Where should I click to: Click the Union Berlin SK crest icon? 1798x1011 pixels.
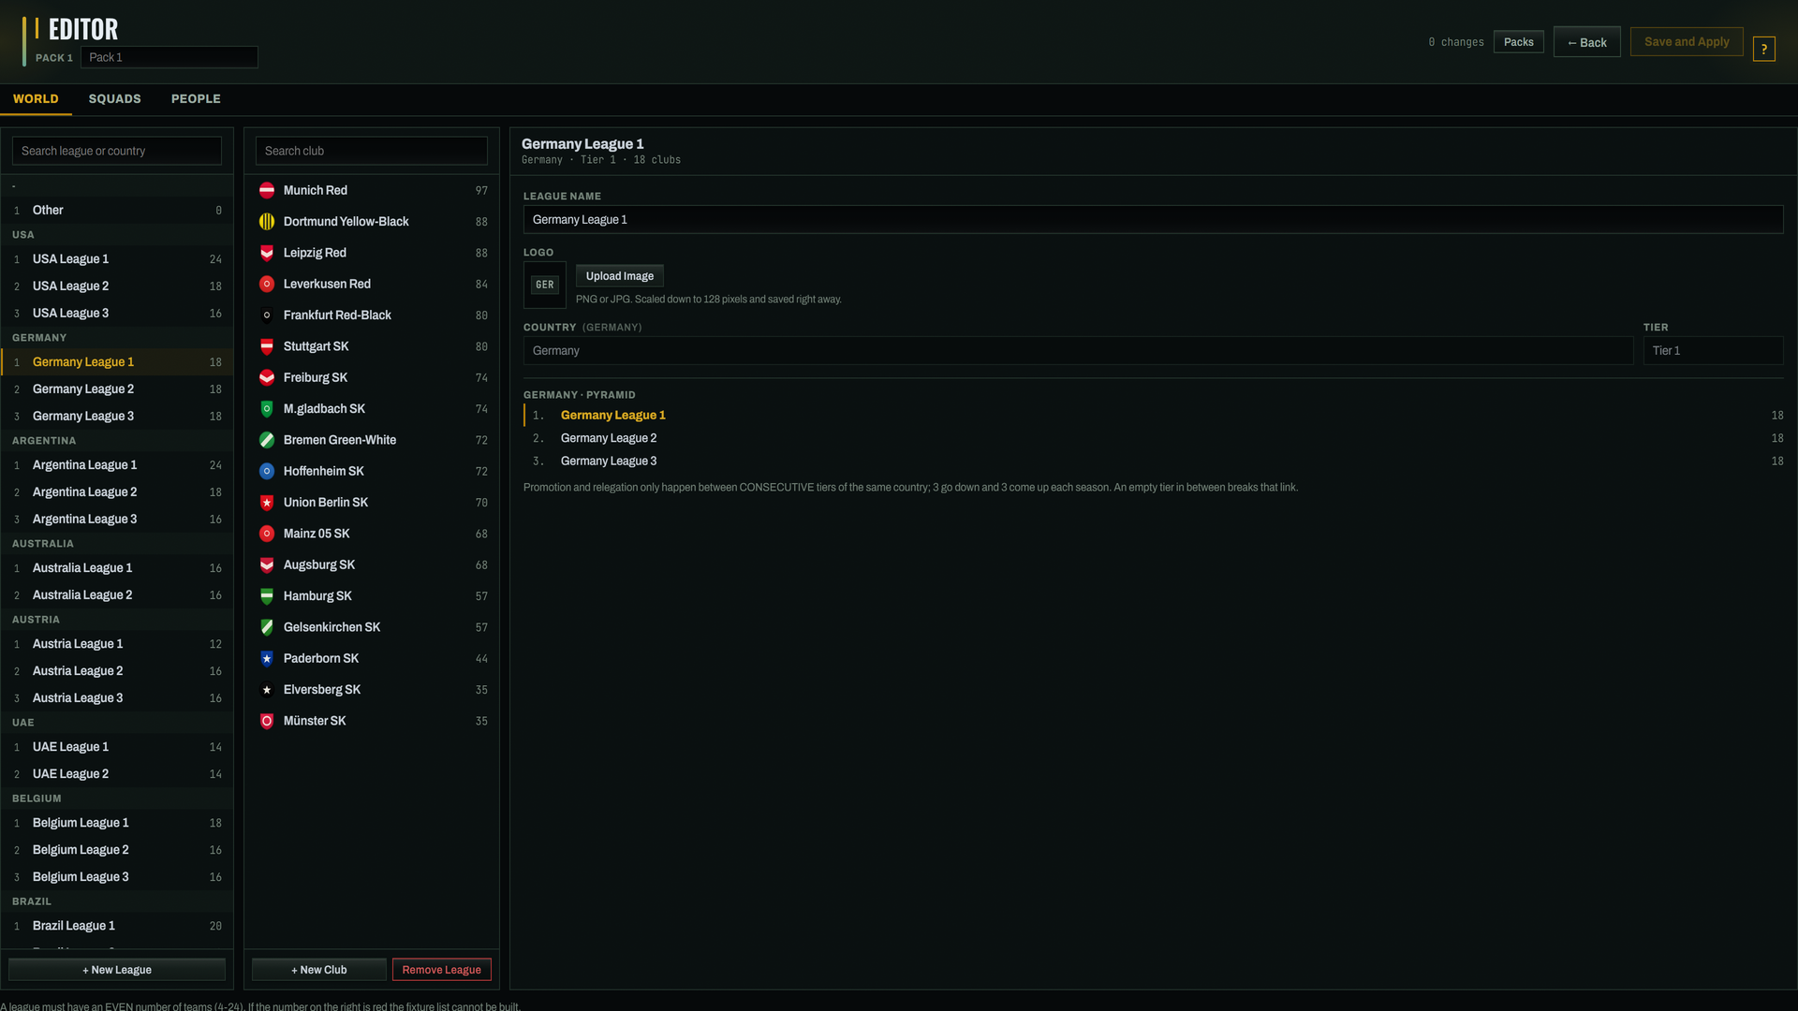tap(267, 503)
